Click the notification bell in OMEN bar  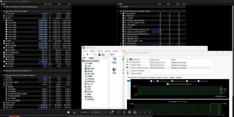point(124,112)
